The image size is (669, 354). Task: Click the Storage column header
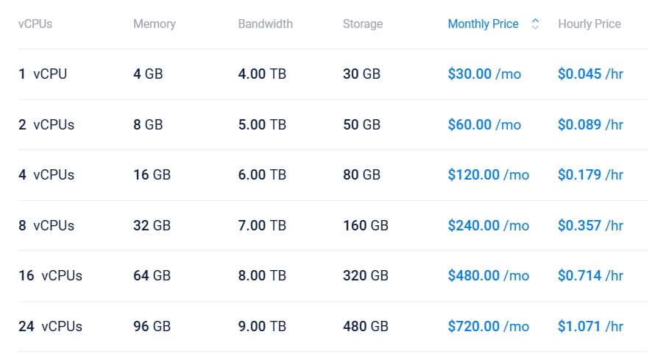(x=362, y=24)
